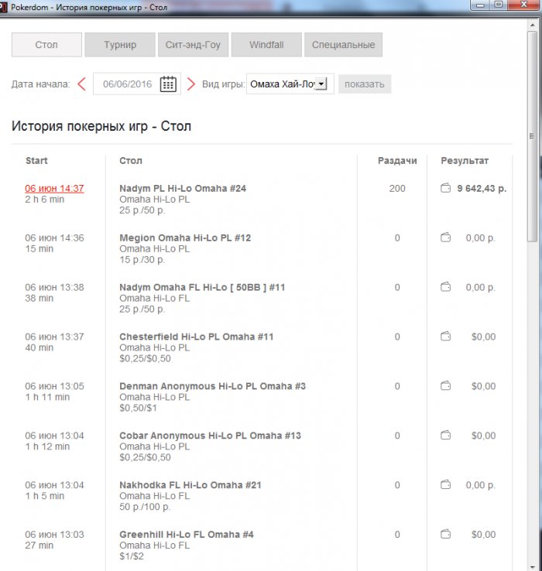The width and height of the screenshot is (542, 571).
Task: Click the 06 июн 14:36 start time
Action: (x=54, y=238)
